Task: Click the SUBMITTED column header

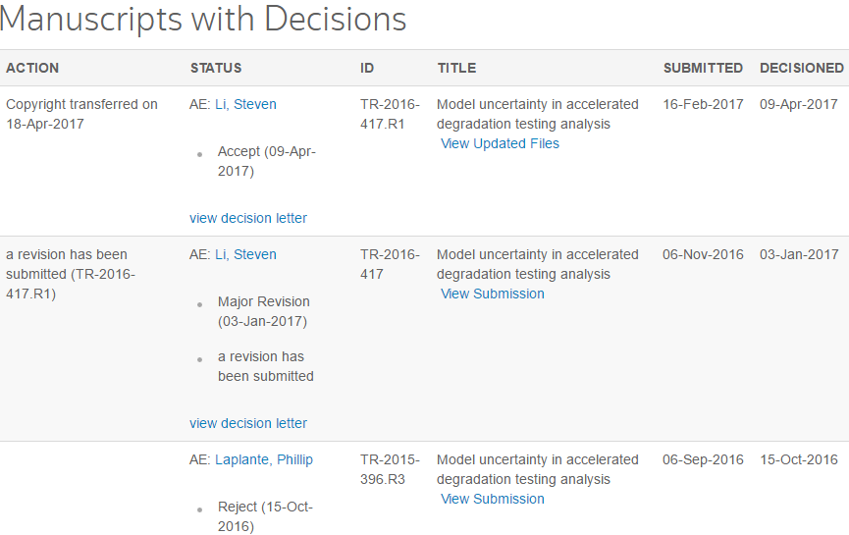Action: point(703,68)
